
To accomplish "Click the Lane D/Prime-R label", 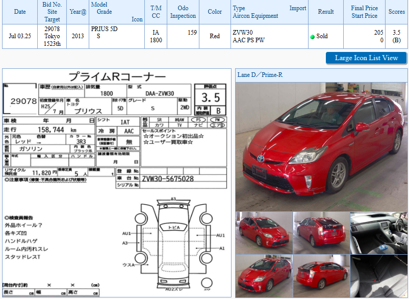I will pos(260,75).
